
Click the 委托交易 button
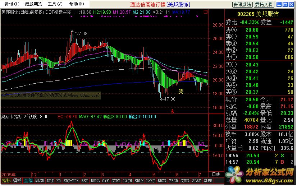pyautogui.click(x=264, y=5)
